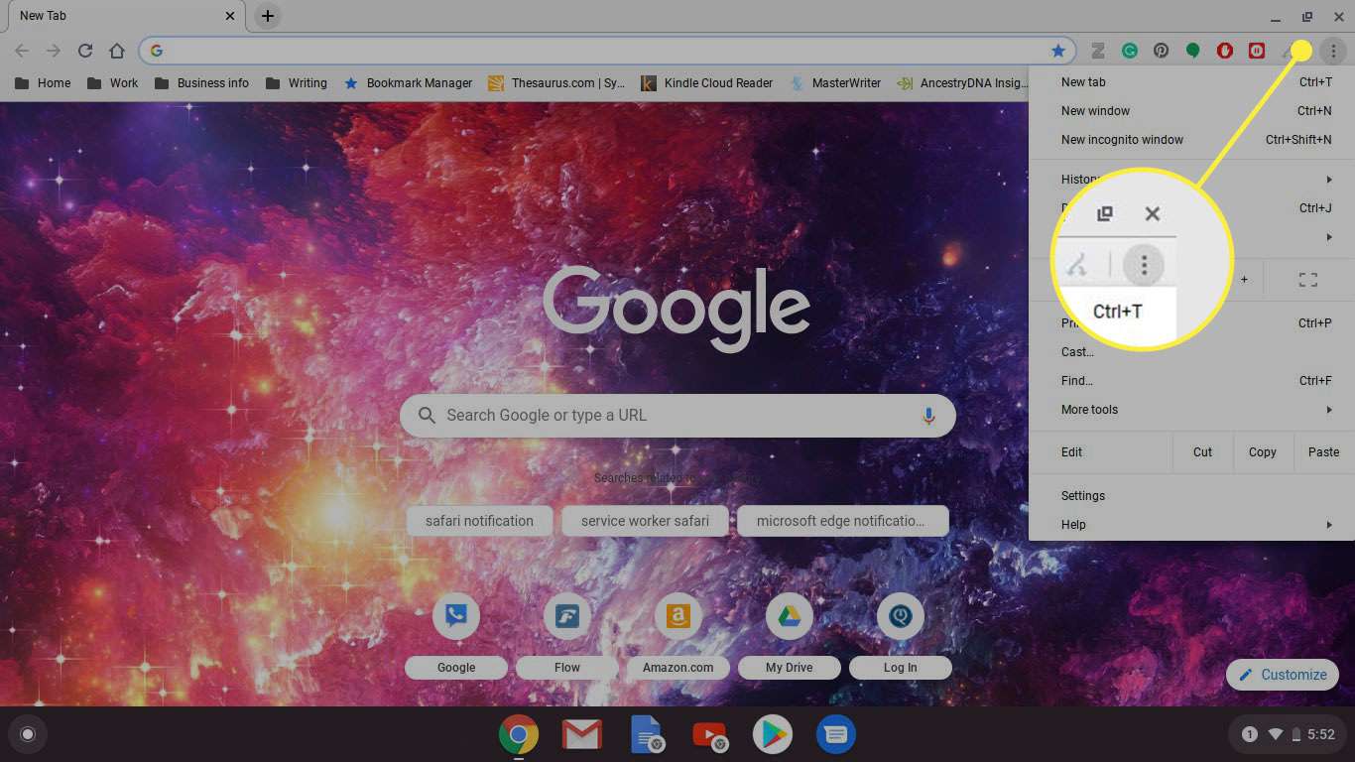
Task: Choose the Print entry showing Ctrl+P
Action: tap(1191, 323)
